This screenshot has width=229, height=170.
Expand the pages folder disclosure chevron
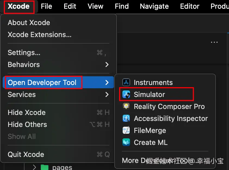click(34, 167)
